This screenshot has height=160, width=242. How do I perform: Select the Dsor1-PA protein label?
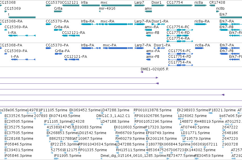(162, 45)
